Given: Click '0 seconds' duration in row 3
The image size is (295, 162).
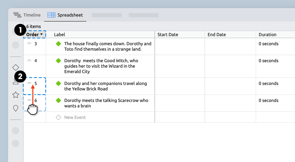Looking at the screenshot, I should (x=268, y=44).
